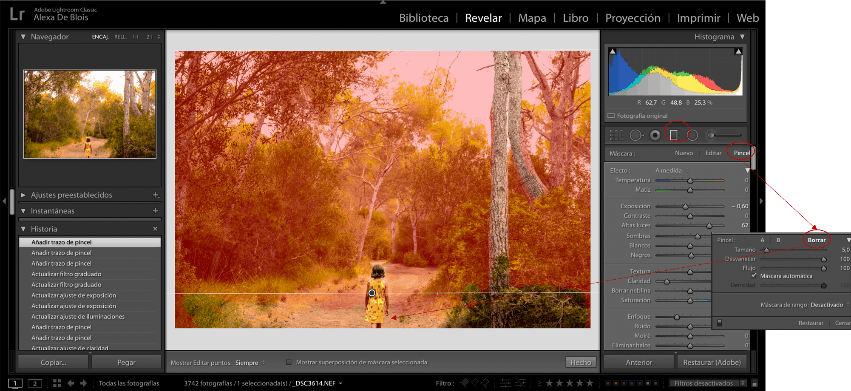Select the Adjustment Brush tool
This screenshot has height=391, width=851.
723,135
